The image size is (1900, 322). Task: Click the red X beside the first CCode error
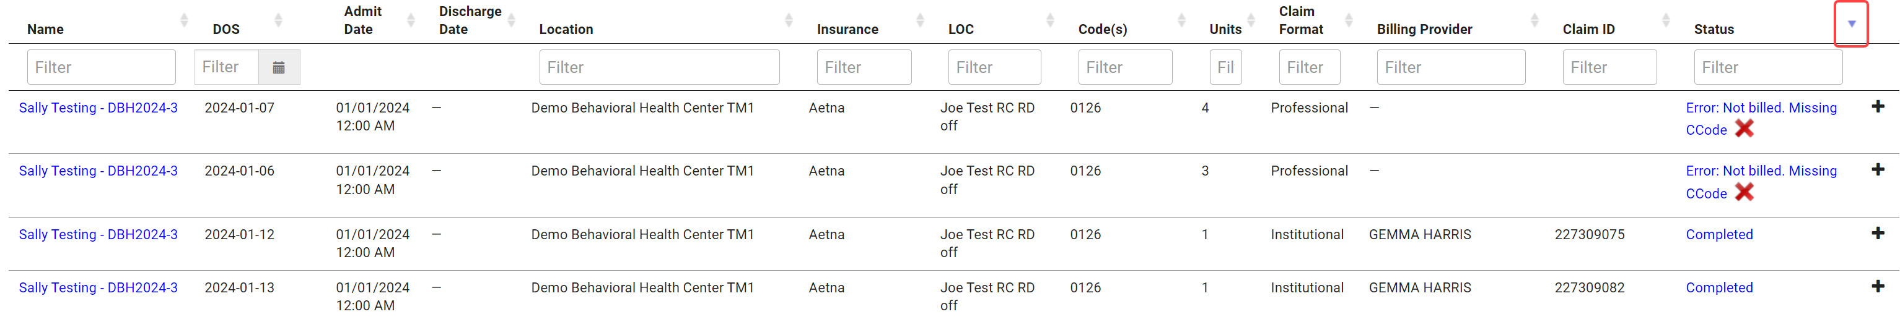1745,129
